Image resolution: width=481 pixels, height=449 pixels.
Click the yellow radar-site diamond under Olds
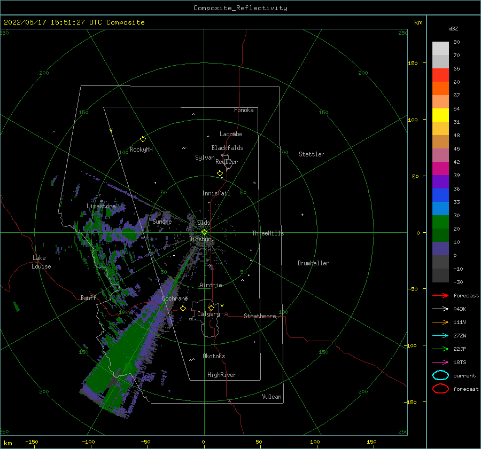pos(204,232)
